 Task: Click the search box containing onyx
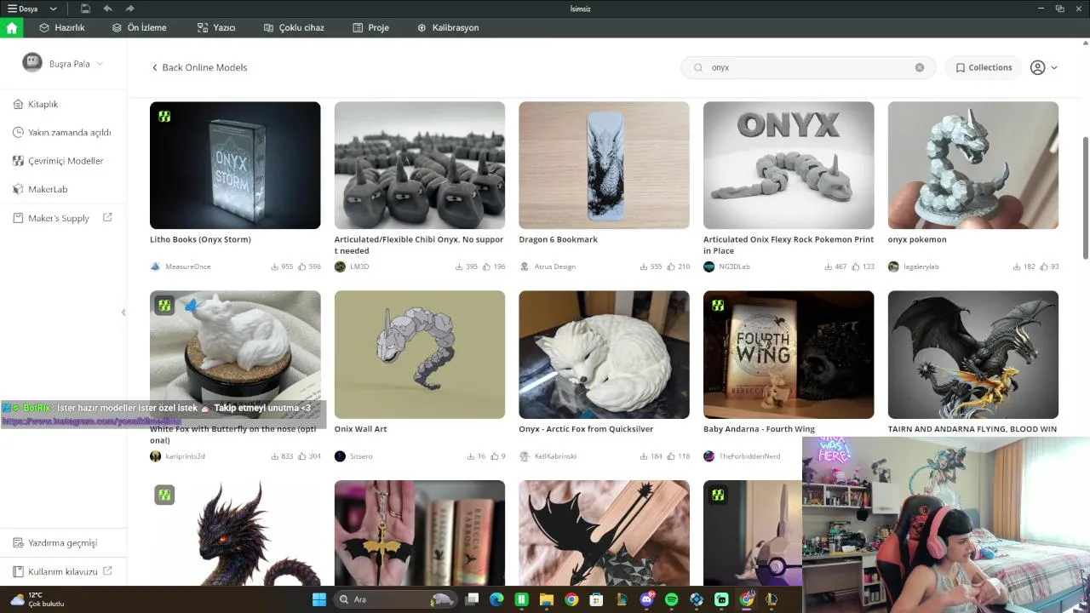(807, 67)
